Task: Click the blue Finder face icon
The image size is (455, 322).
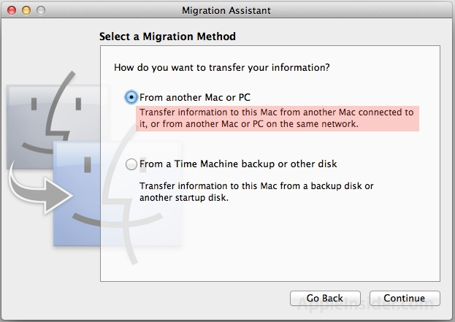Action: click(77, 193)
